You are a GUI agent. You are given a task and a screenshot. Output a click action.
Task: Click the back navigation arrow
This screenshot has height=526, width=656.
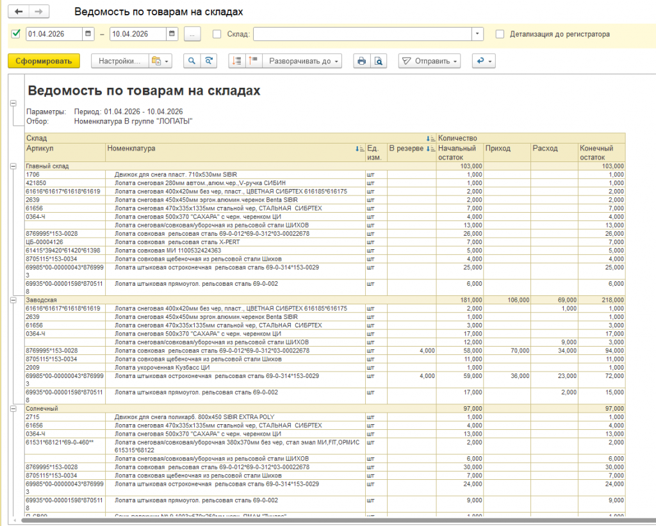(18, 12)
